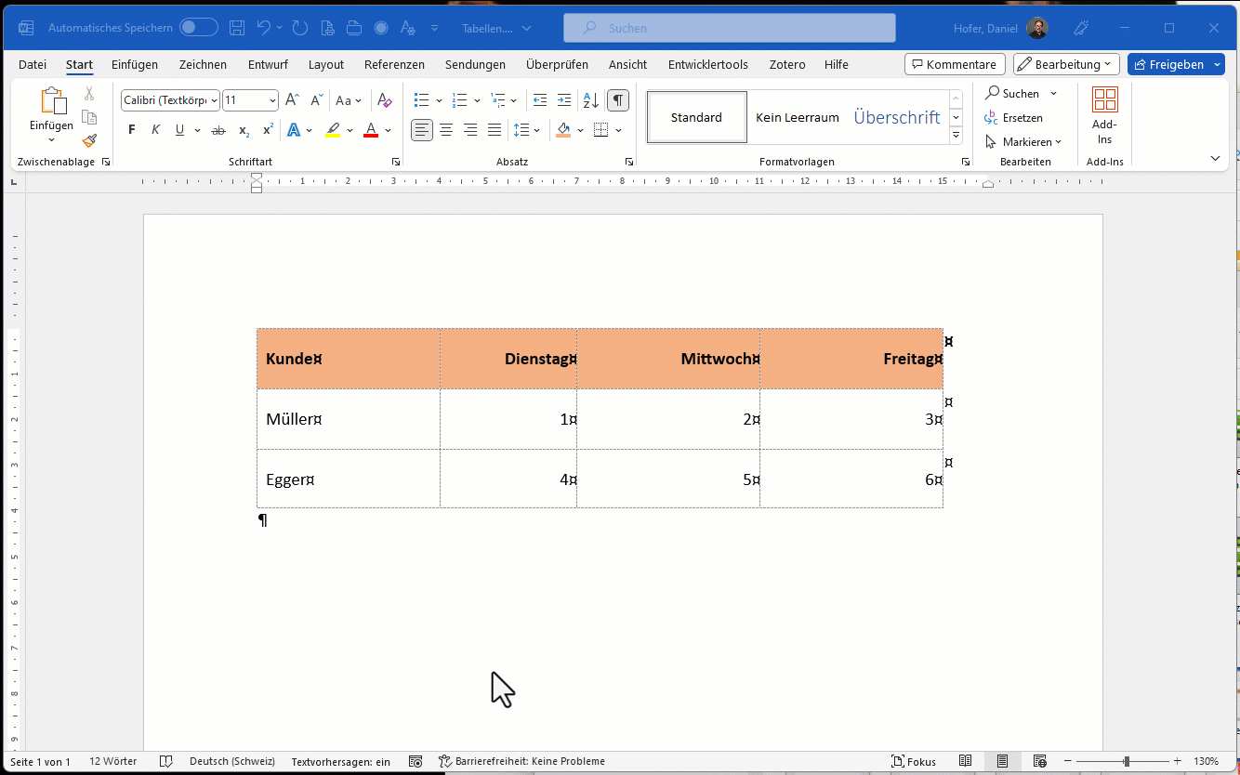Open the Add-Ins button
This screenshot has height=775, width=1240.
pyautogui.click(x=1104, y=116)
